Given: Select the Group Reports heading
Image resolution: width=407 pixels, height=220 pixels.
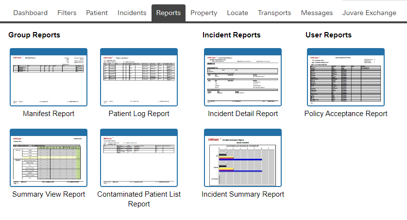Looking at the screenshot, I should 34,35.
